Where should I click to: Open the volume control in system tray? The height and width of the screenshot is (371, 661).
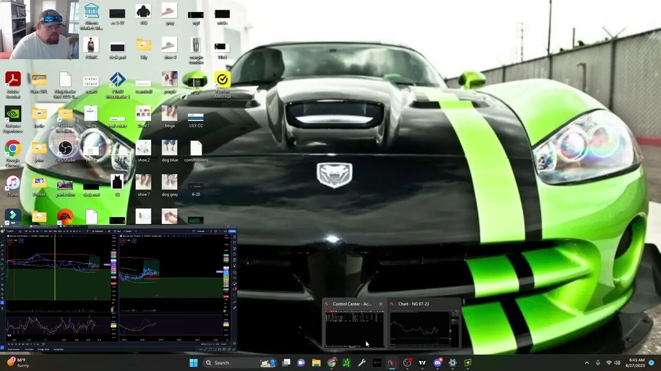(x=618, y=363)
